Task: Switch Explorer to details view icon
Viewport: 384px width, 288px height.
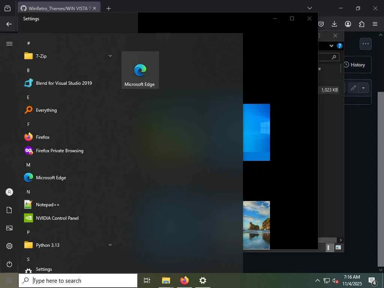Action: click(330, 247)
